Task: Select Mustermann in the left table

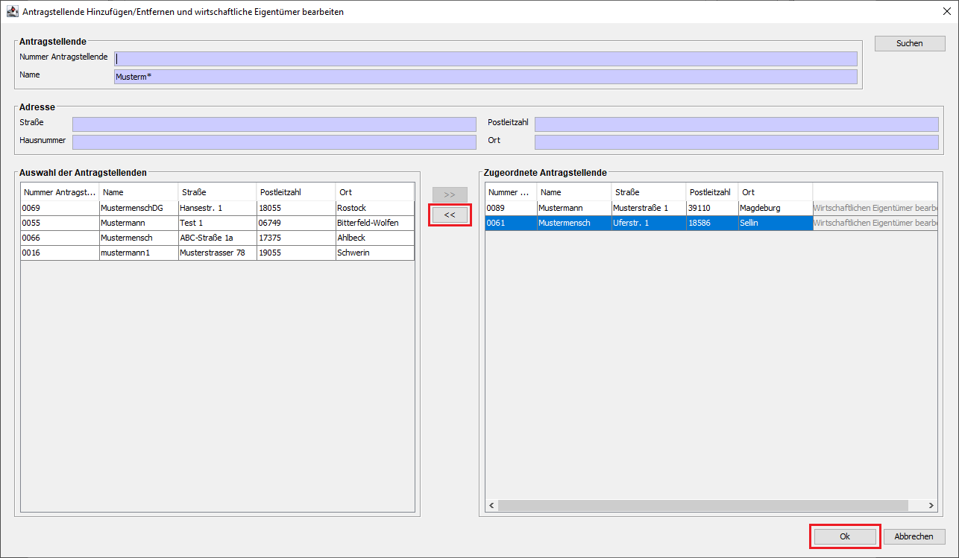Action: 139,223
